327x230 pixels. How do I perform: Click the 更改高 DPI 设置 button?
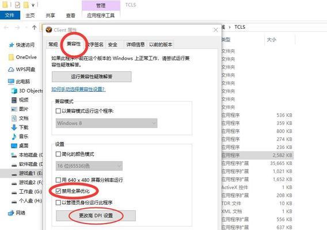(96, 216)
